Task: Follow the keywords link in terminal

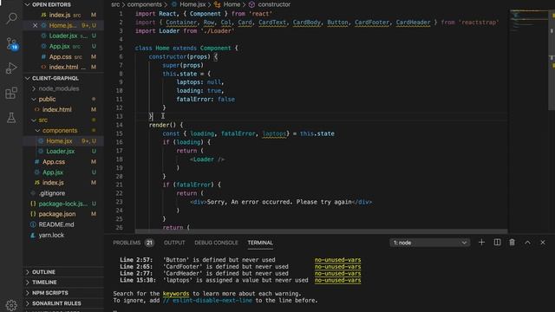Action: click(x=176, y=294)
